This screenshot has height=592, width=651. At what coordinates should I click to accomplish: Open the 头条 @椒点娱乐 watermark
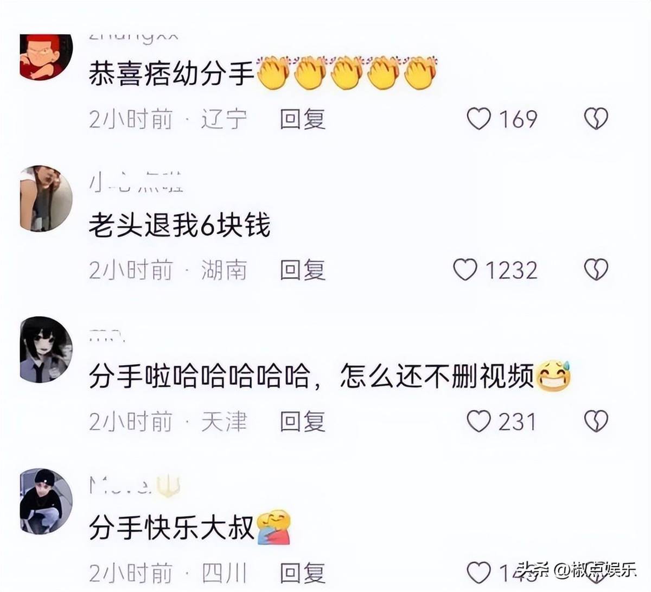click(577, 570)
